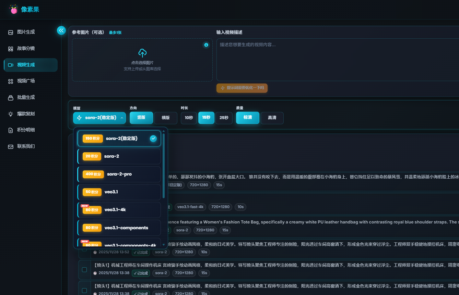Click the video description text area
Image resolution: width=459 pixels, height=295 pixels.
(x=336, y=60)
